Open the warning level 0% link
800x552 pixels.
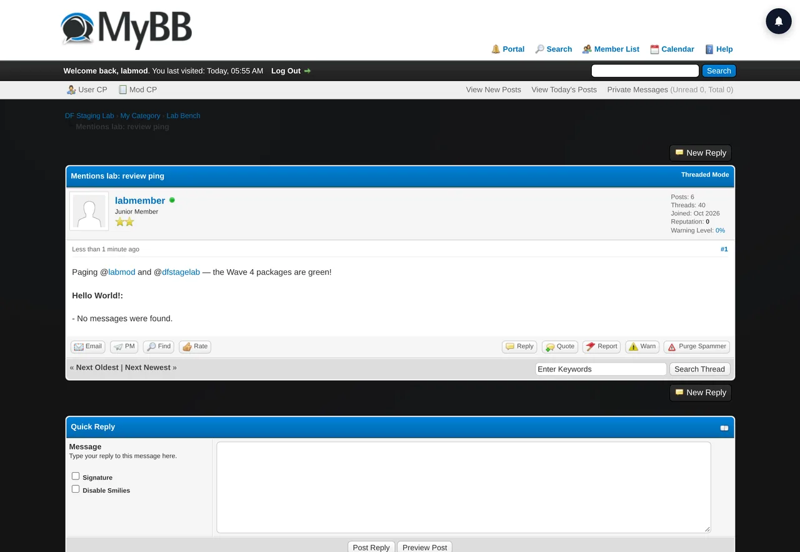[x=720, y=230]
